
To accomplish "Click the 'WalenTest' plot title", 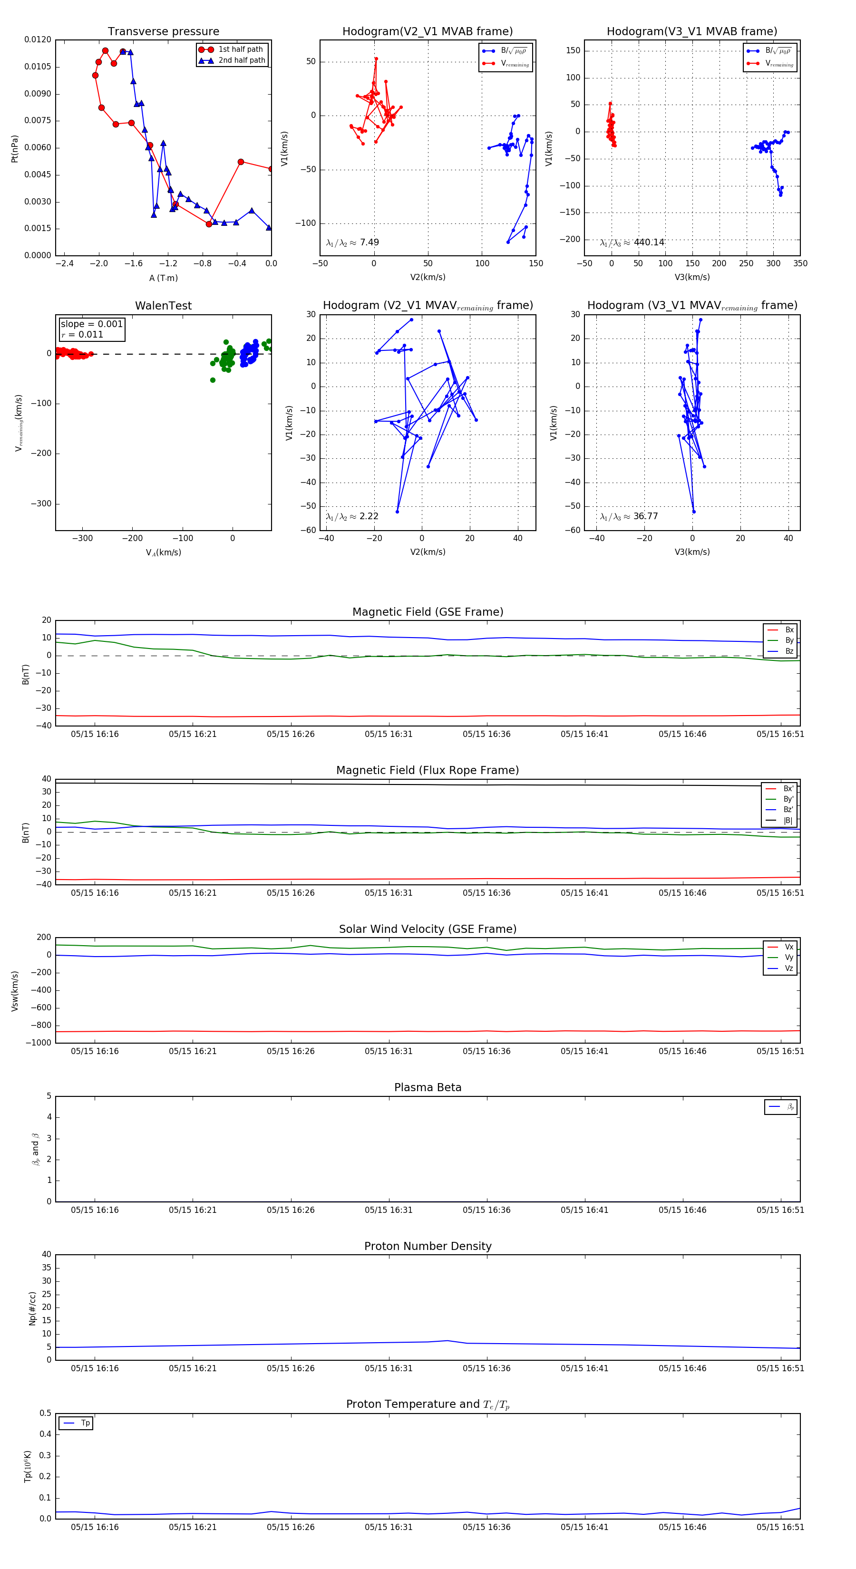I will click(163, 306).
